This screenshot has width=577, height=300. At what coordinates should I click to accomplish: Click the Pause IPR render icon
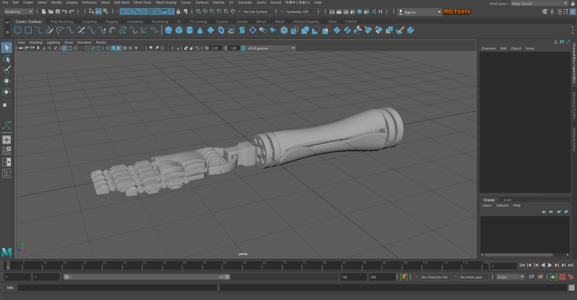pyautogui.click(x=380, y=12)
